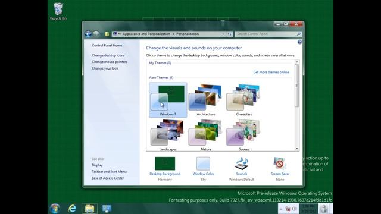The image size is (381, 214).
Task: Select the Architecture theme
Action: point(206,100)
